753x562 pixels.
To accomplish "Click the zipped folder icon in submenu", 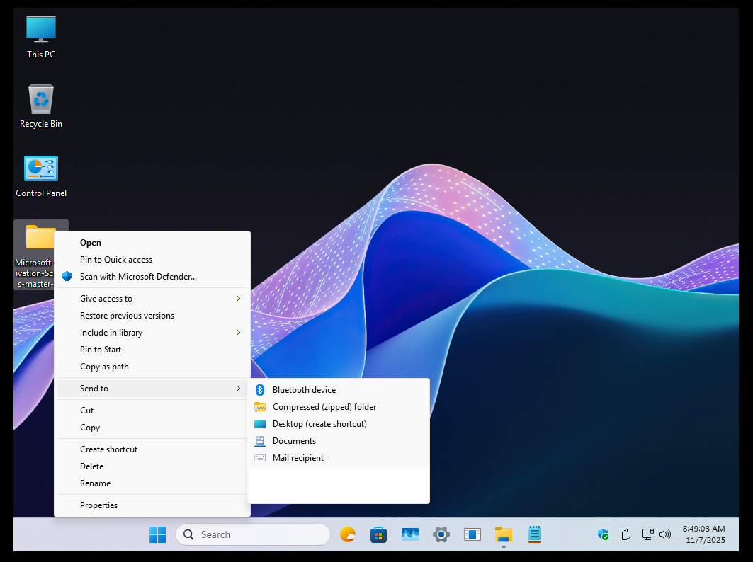I will point(260,407).
